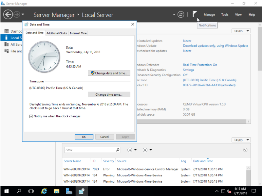Switch to the Additional Clocks tab
The width and height of the screenshot is (262, 196).
[x=57, y=33]
